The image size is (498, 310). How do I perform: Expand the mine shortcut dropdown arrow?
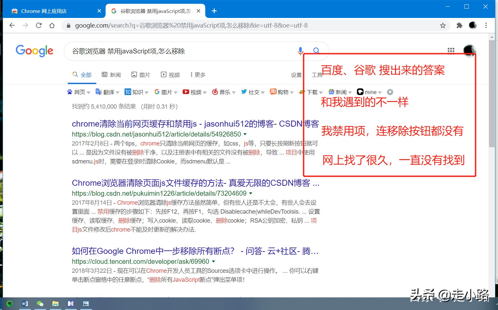coord(380,92)
